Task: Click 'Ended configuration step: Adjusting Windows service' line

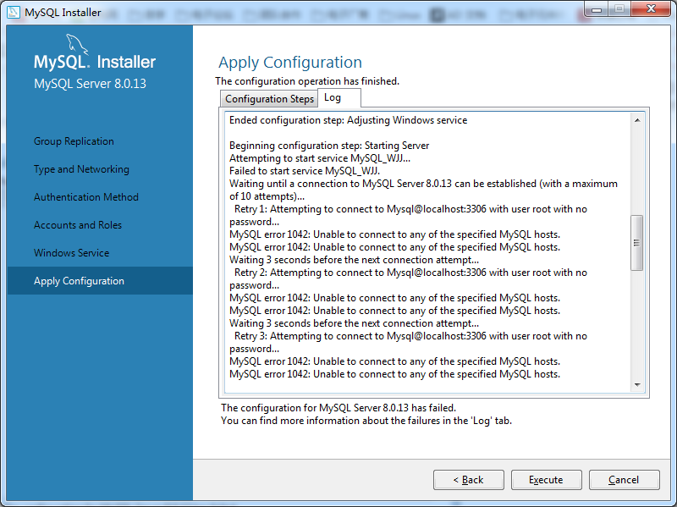Action: click(x=348, y=120)
